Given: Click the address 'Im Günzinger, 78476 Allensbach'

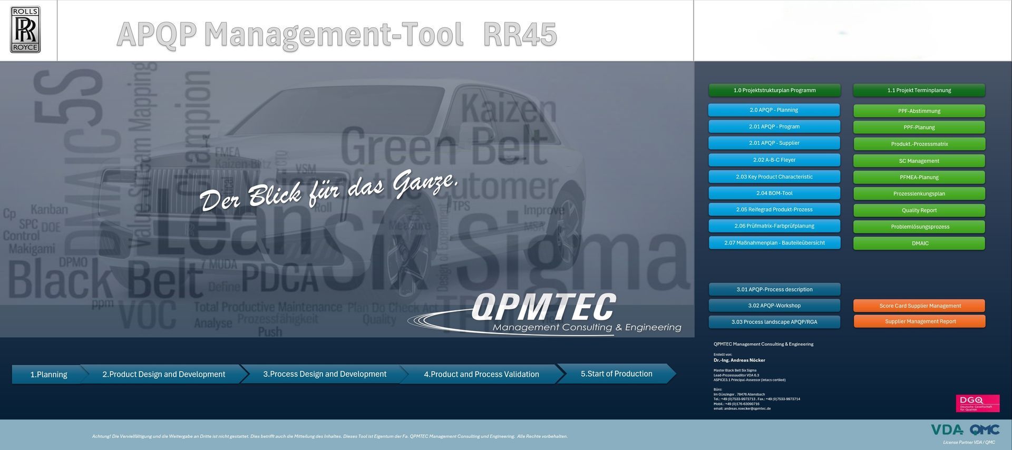Looking at the screenshot, I should pyautogui.click(x=739, y=394).
